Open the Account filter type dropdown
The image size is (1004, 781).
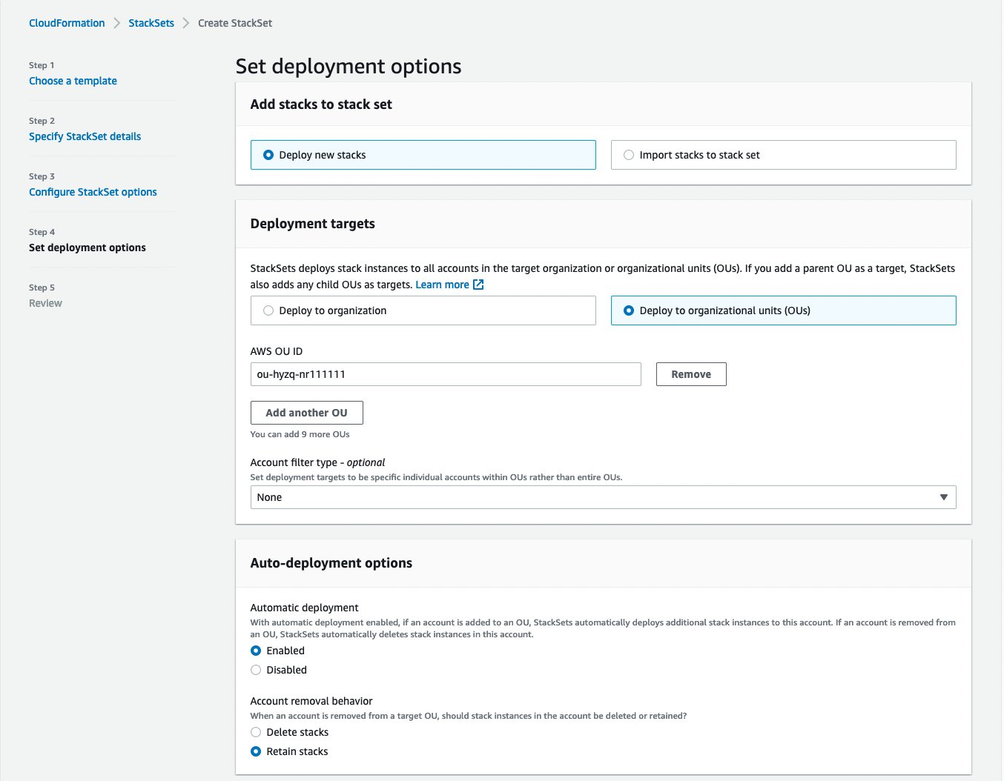[604, 497]
